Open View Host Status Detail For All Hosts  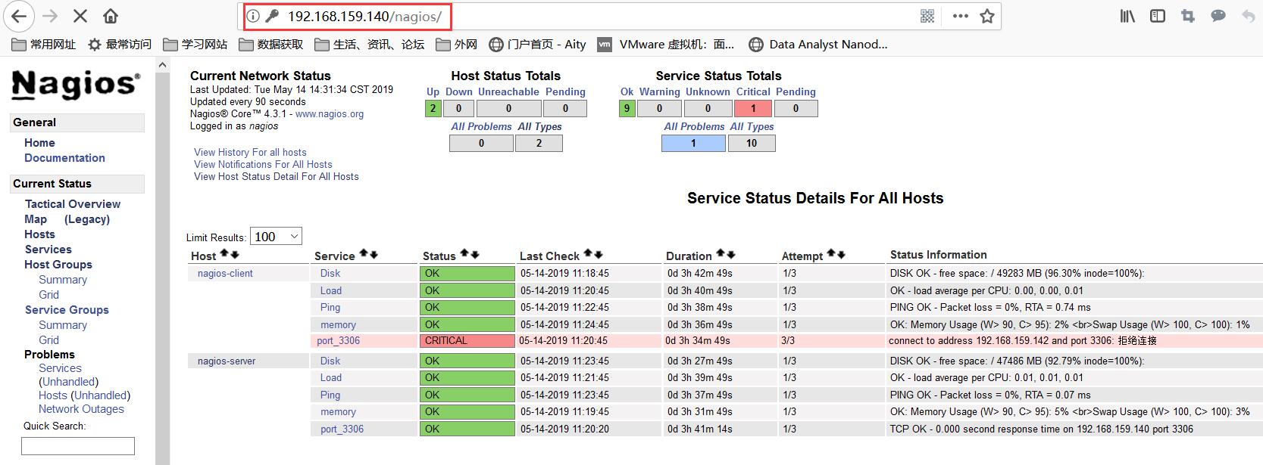[x=277, y=176]
